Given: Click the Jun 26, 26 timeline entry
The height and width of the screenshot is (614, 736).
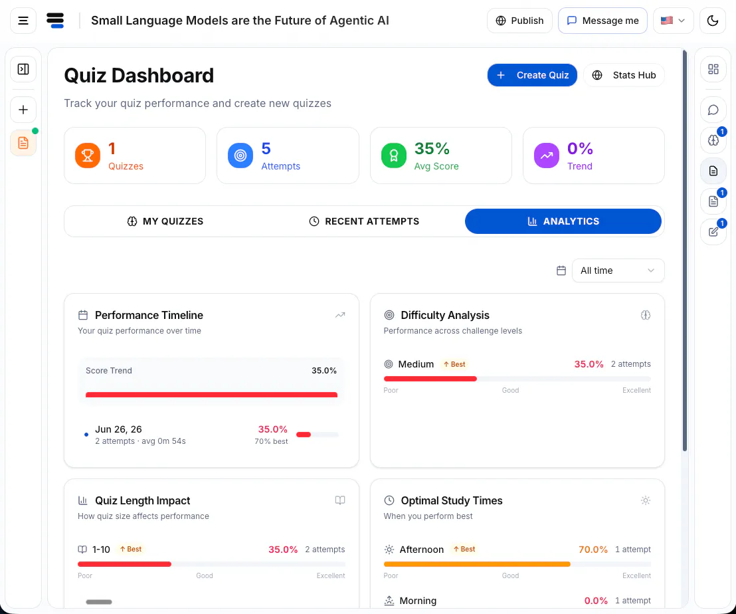Looking at the screenshot, I should pyautogui.click(x=211, y=435).
